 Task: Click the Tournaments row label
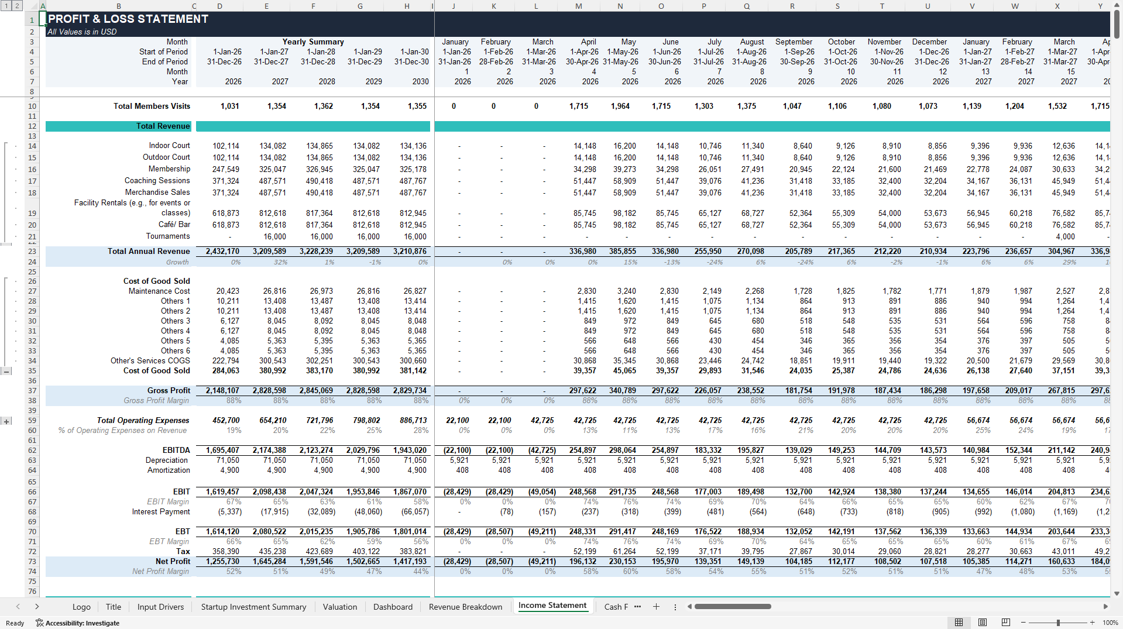[x=168, y=236]
